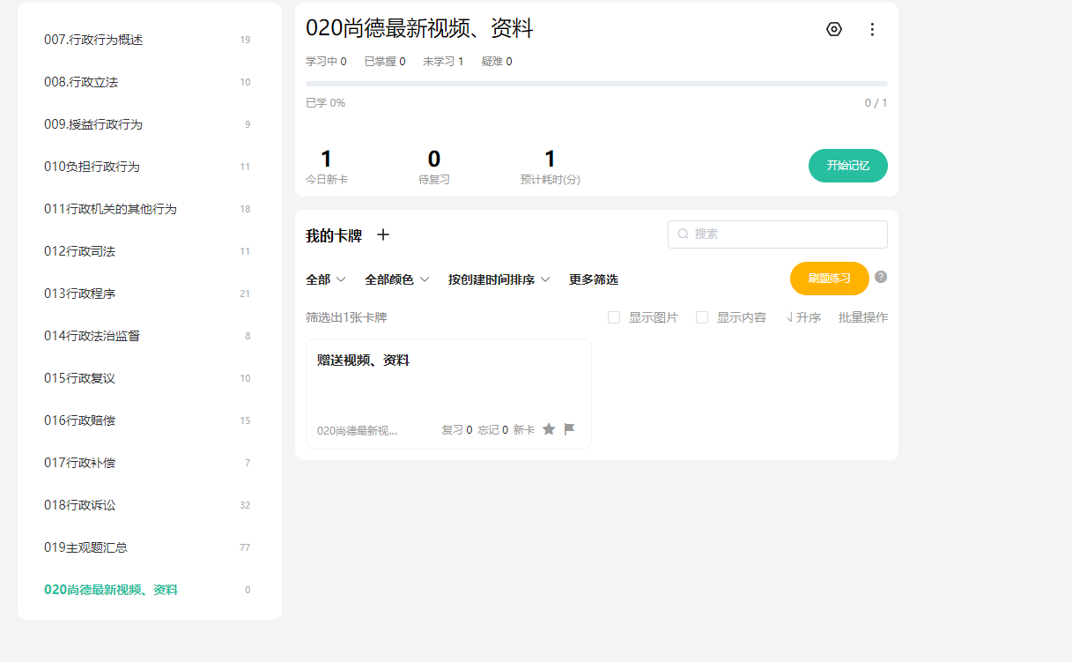The width and height of the screenshot is (1072, 662).
Task: Click the deck title 020尚德最新视频、资料
Action: pos(419,29)
